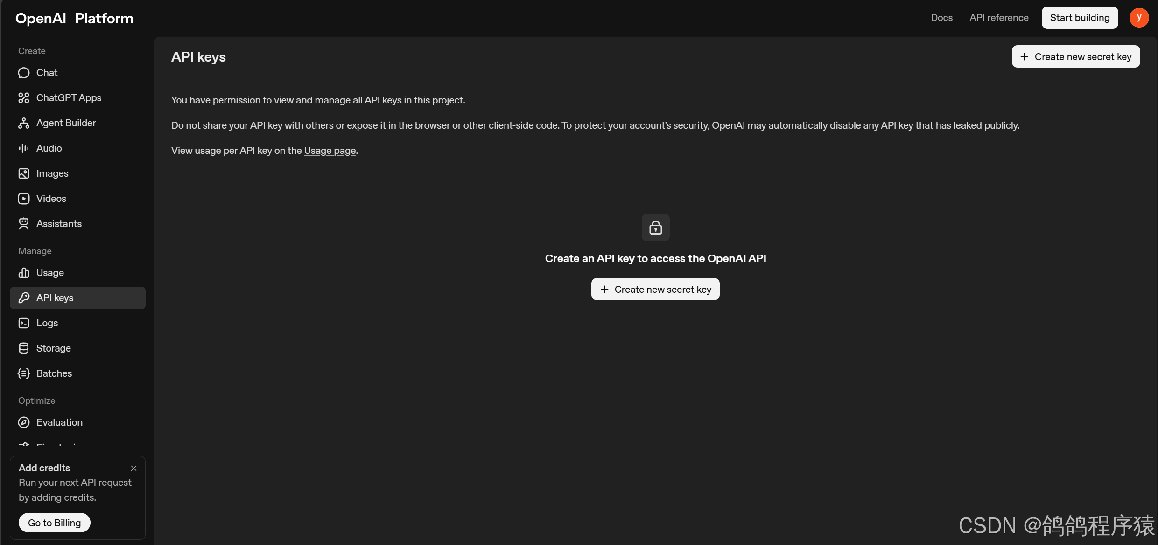Open API reference in top navigation

[998, 18]
